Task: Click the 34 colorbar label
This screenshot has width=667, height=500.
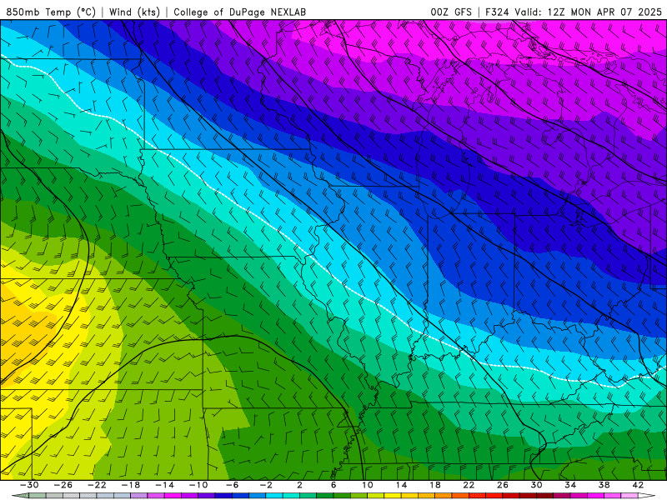Action: point(570,485)
